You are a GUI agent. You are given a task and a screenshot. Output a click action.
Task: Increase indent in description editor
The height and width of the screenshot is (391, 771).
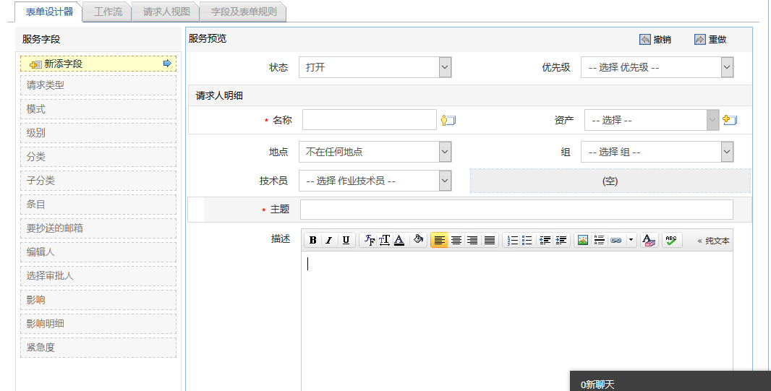[x=561, y=240]
